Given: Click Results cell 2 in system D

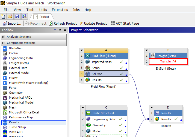Looking at the screenshot, I should pyautogui.click(x=169, y=119).
